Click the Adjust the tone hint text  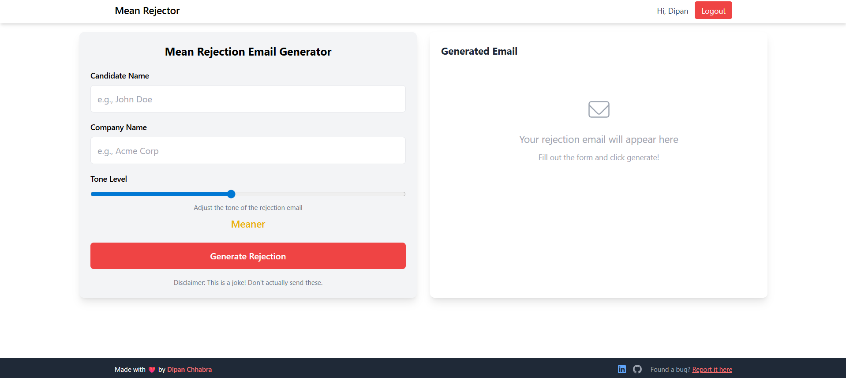(x=248, y=208)
